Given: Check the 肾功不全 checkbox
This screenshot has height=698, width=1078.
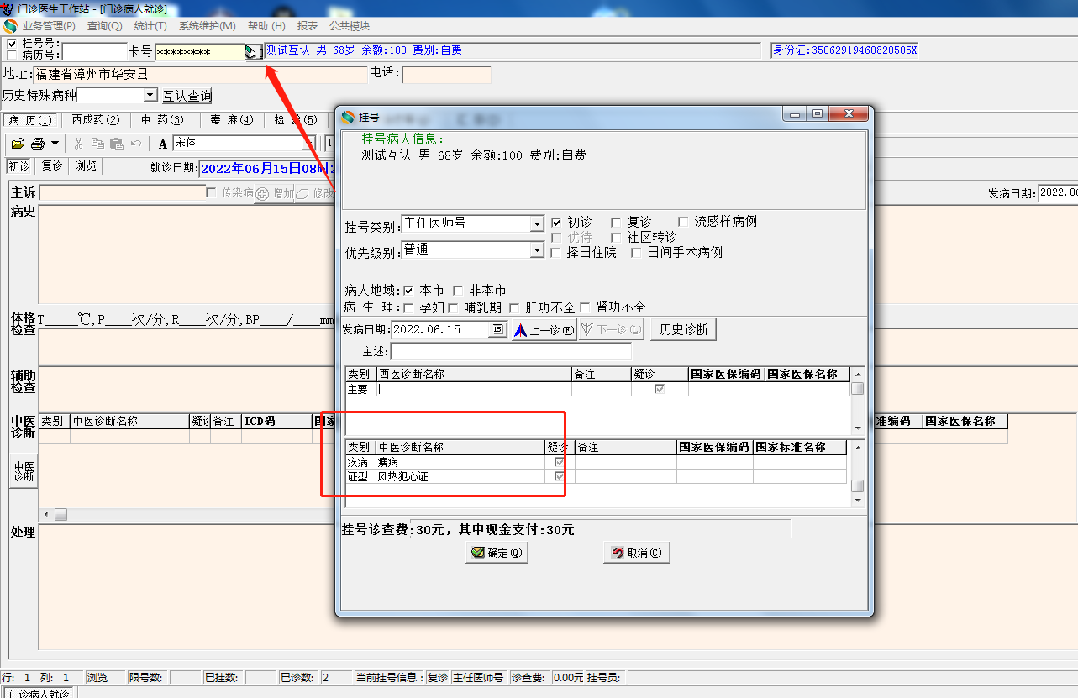Looking at the screenshot, I should tap(585, 307).
